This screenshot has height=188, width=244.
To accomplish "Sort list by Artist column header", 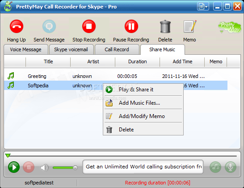I will click(93, 61).
